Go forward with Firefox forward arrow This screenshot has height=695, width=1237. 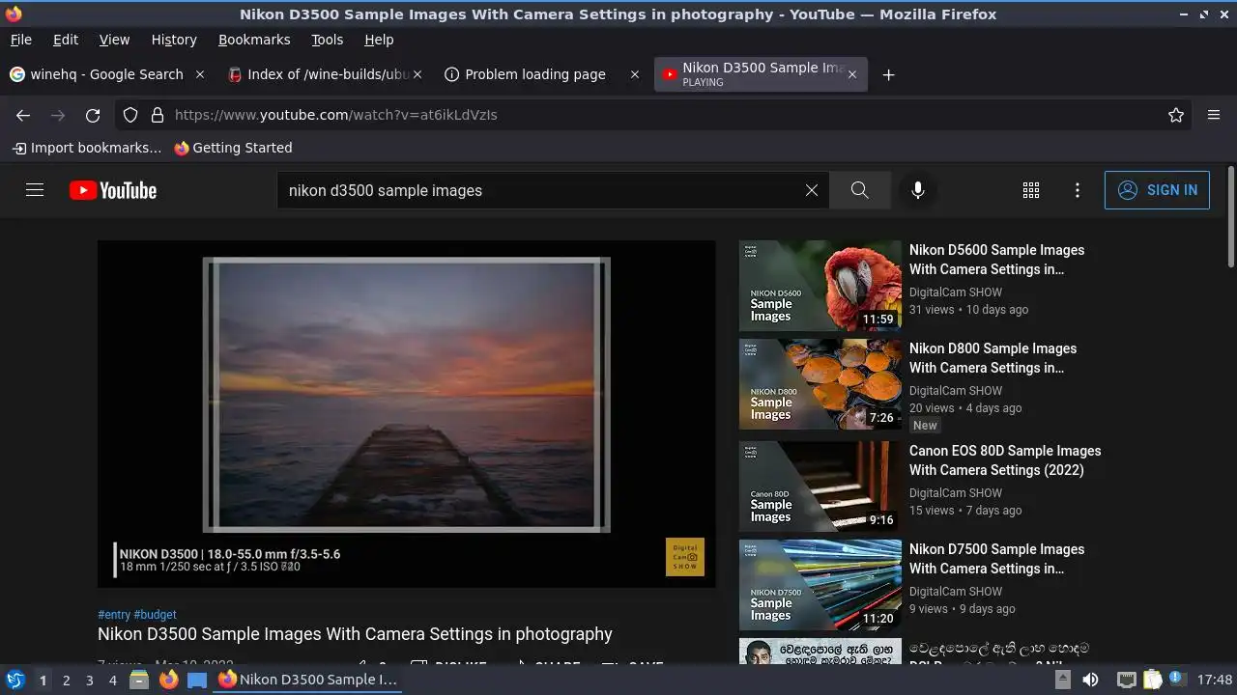click(x=58, y=115)
